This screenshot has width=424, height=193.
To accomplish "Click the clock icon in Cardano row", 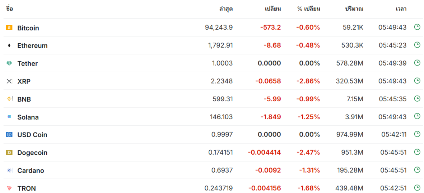I will tap(417, 170).
